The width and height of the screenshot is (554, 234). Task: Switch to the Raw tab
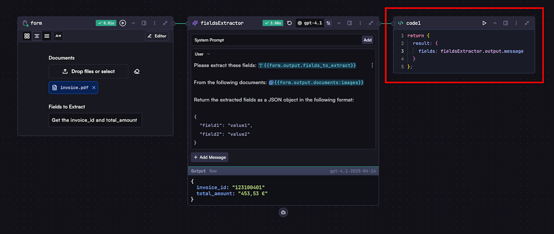[213, 171]
